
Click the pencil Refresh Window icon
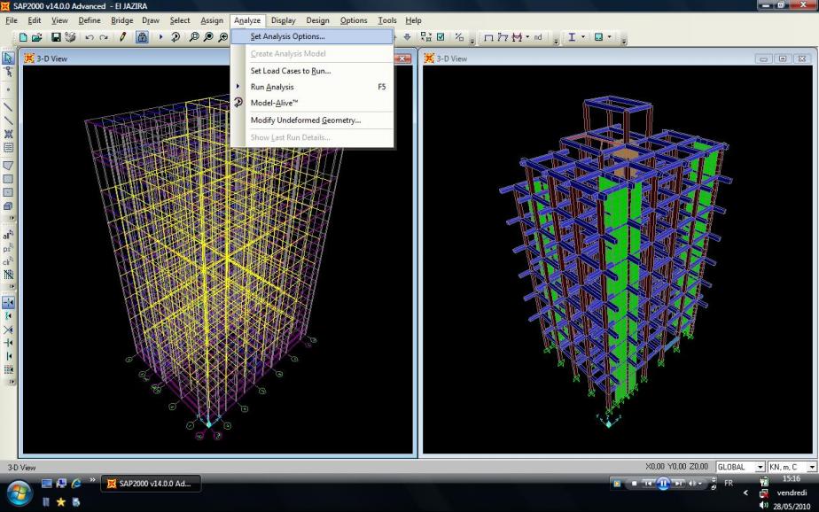pyautogui.click(x=122, y=37)
